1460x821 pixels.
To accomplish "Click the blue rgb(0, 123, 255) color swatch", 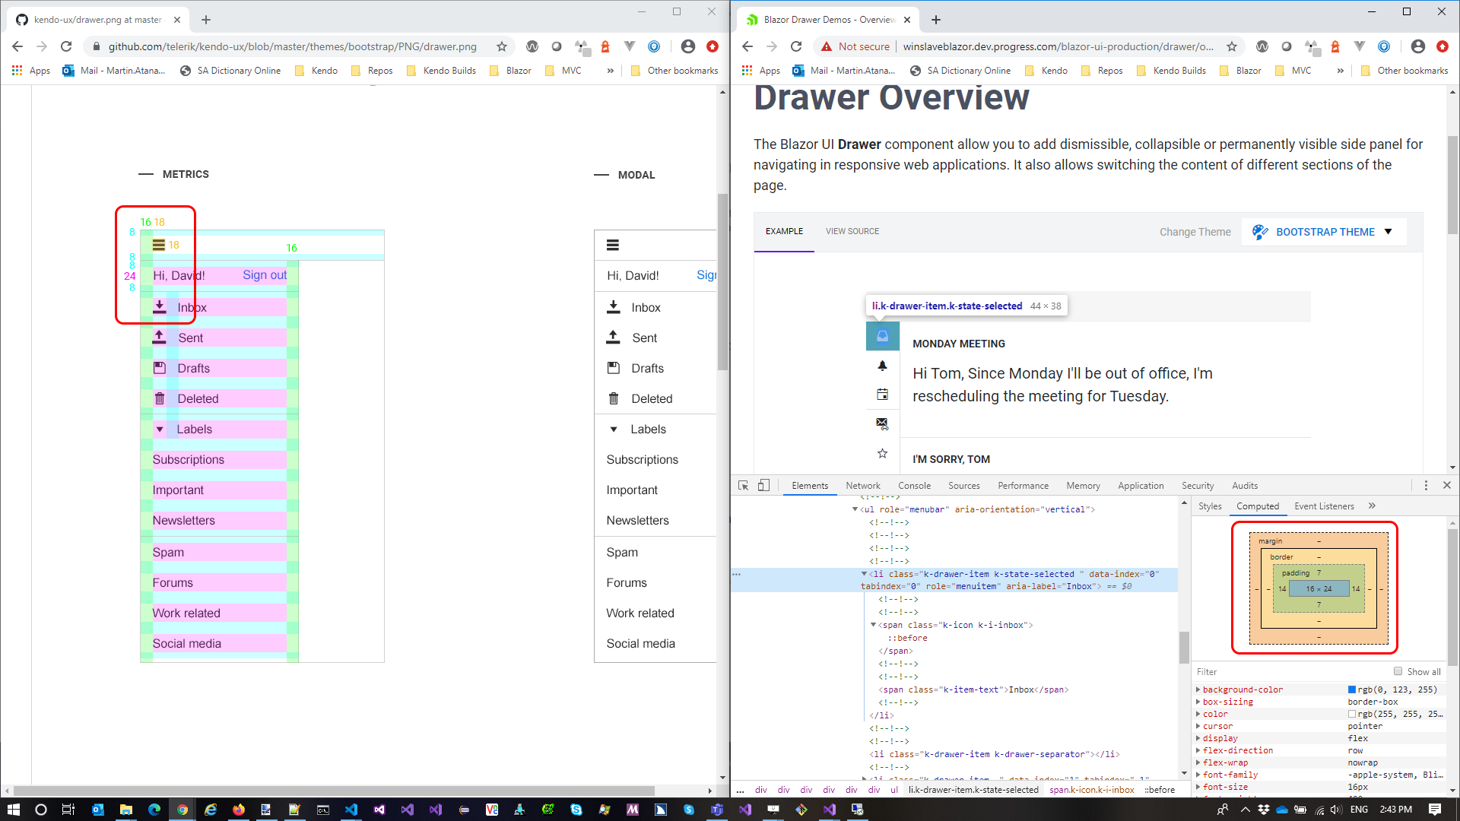I will [x=1352, y=689].
